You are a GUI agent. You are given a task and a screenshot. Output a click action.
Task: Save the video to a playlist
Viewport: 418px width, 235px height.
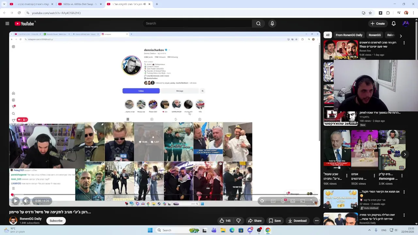(x=275, y=221)
